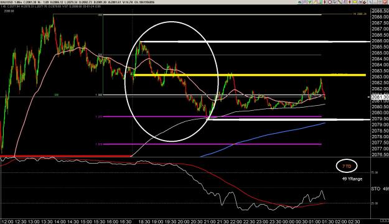
Task: Click the scroll control at chart's bottom right
Action: (x=384, y=220)
